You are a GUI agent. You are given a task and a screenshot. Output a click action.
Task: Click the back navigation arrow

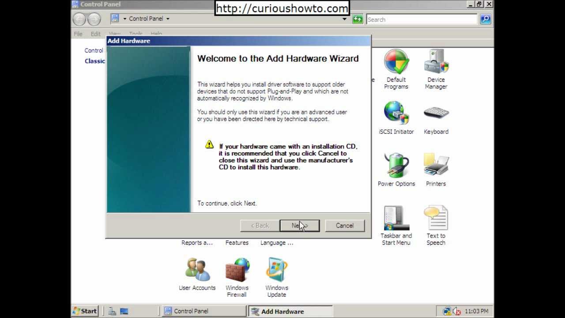tap(79, 19)
